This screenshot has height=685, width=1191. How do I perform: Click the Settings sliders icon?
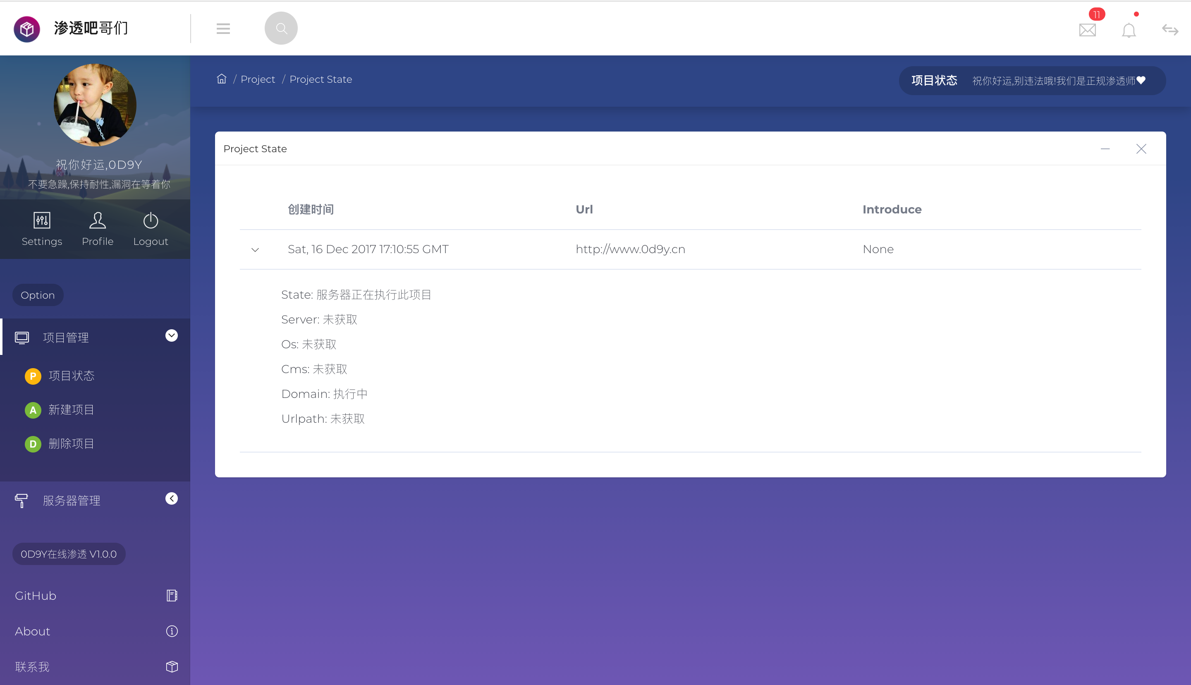pos(42,220)
